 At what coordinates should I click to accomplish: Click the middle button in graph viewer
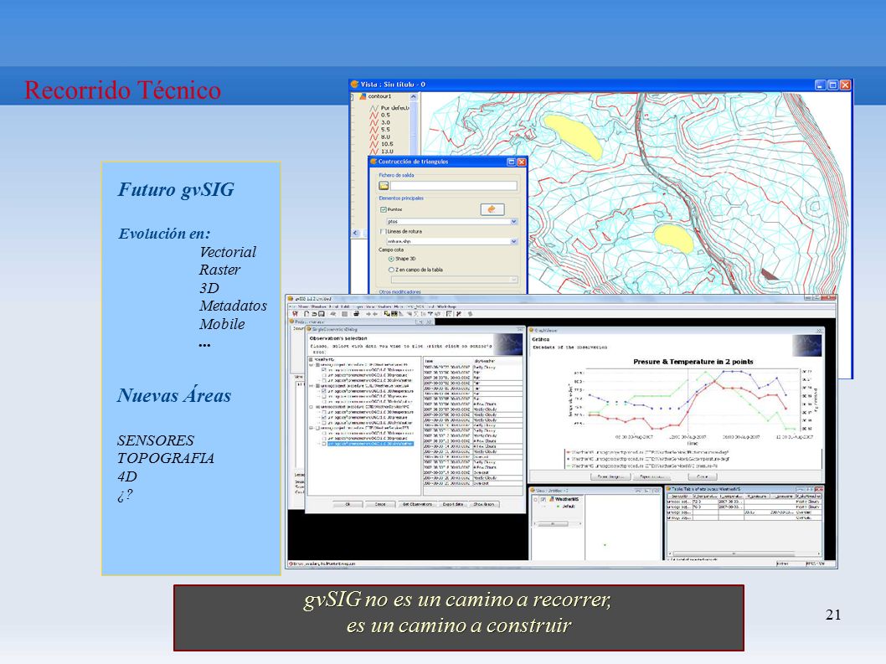point(651,477)
